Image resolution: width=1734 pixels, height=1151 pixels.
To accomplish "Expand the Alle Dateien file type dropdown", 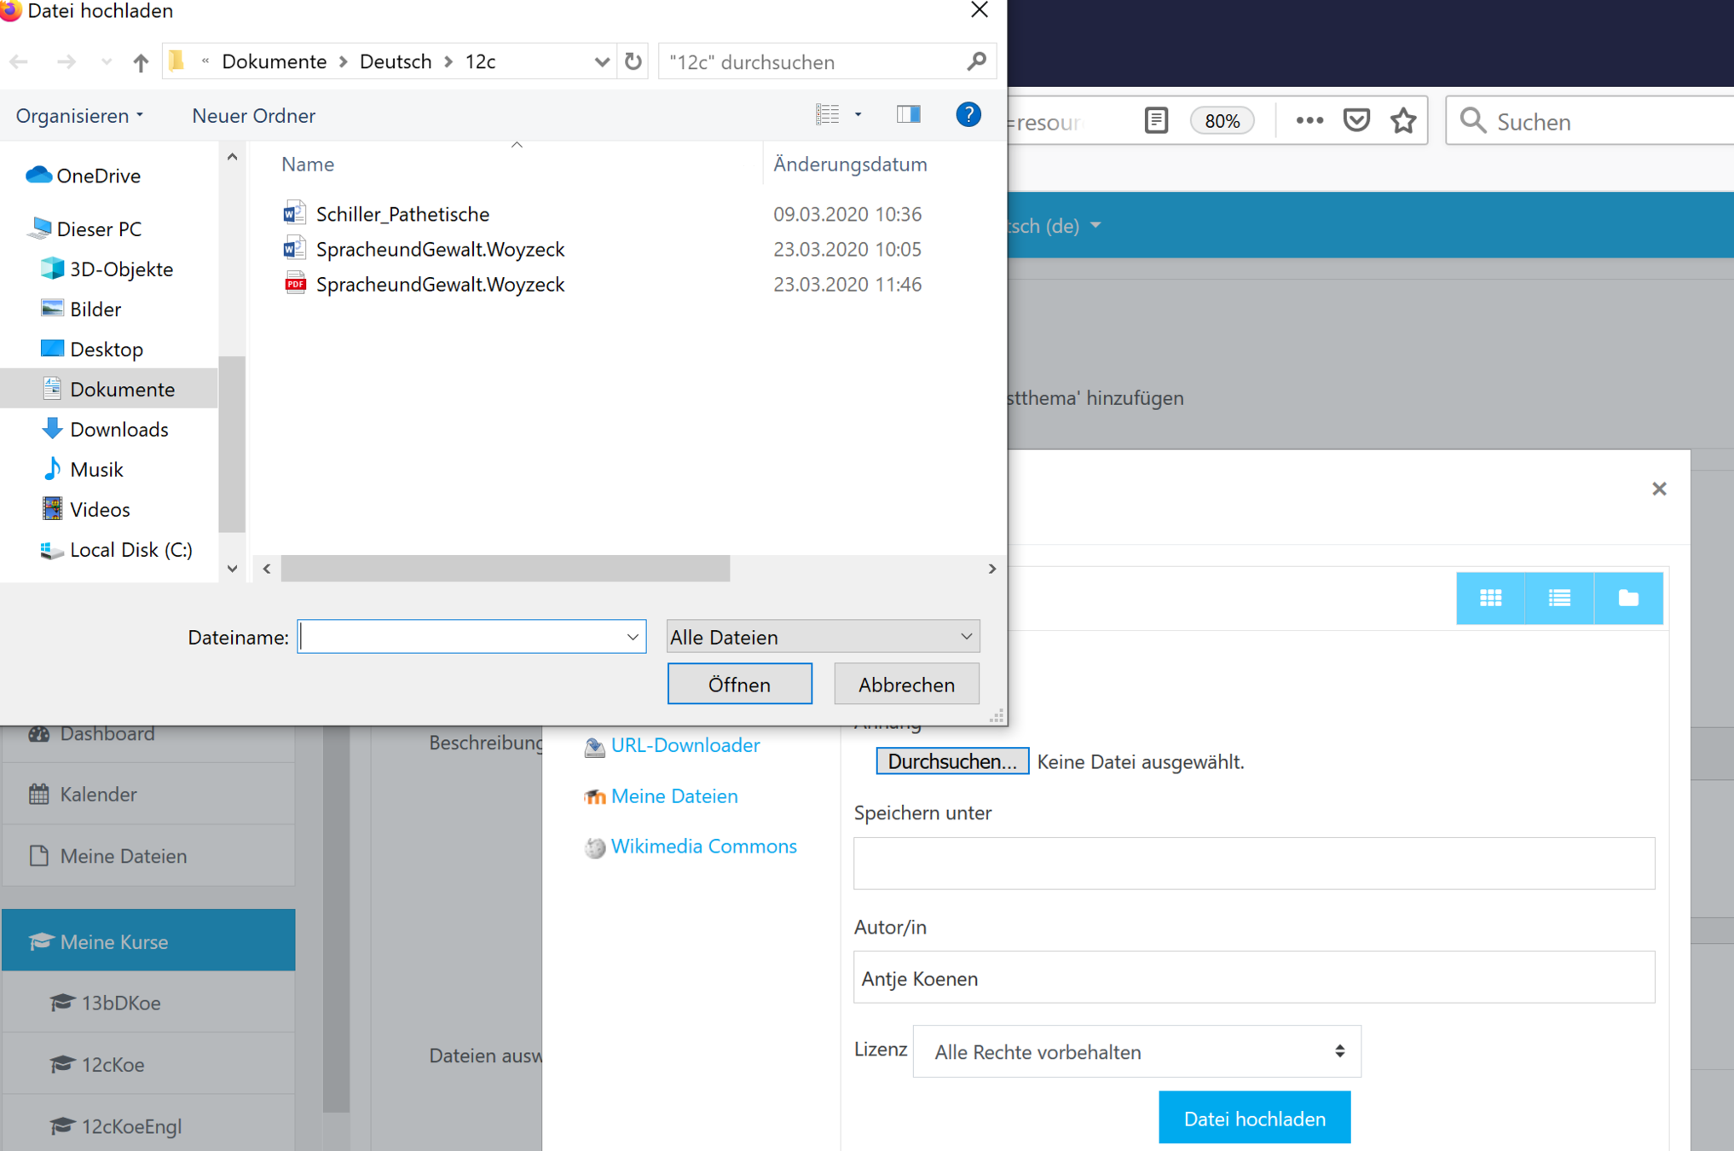I will pos(822,637).
